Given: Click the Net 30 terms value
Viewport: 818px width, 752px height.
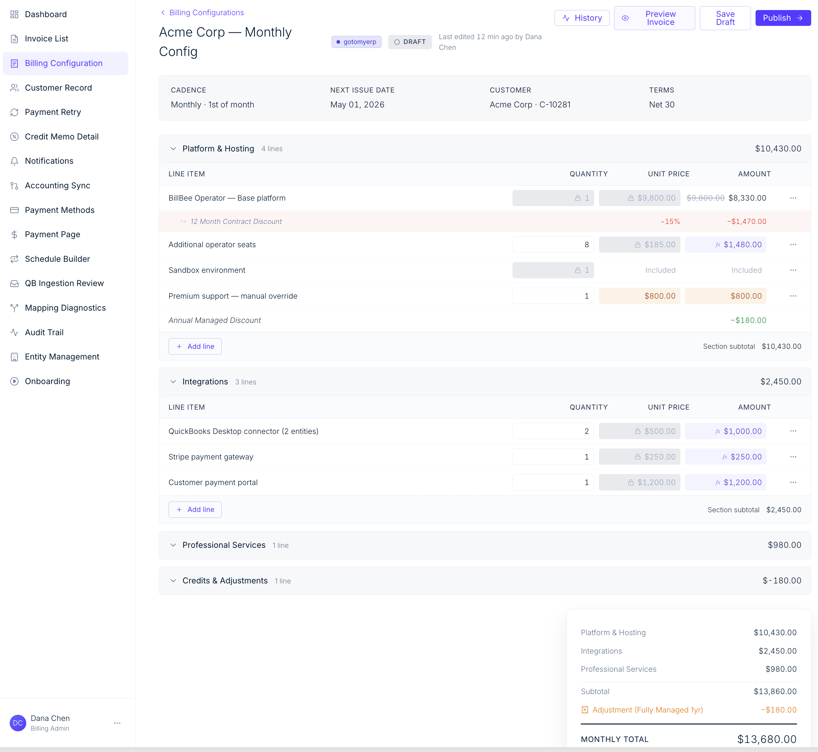Looking at the screenshot, I should pyautogui.click(x=662, y=105).
